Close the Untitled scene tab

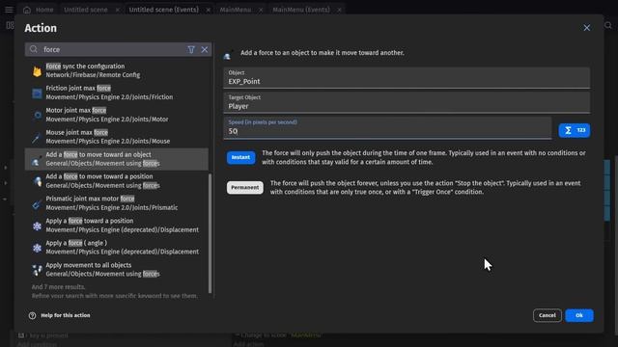point(118,10)
